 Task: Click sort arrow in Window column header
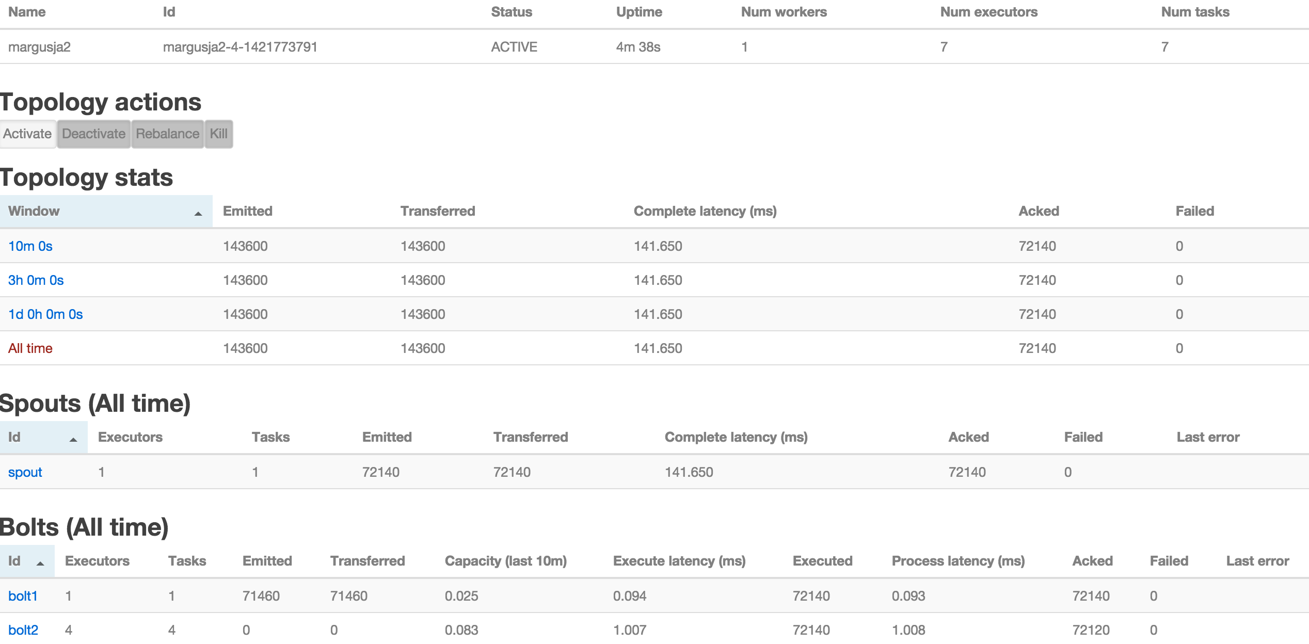click(x=198, y=213)
